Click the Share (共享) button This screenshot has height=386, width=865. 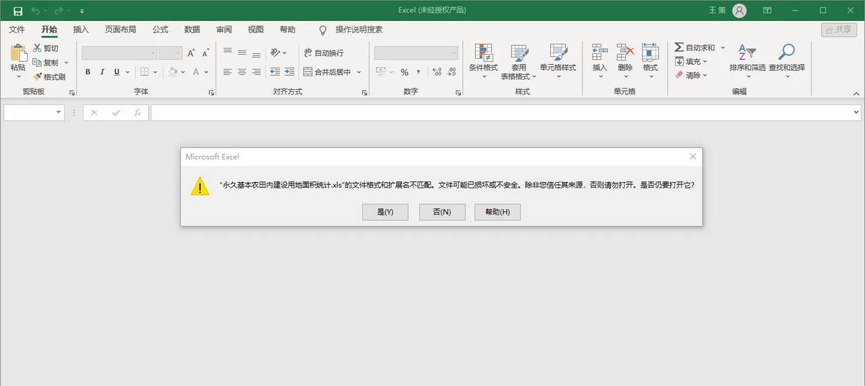(839, 30)
